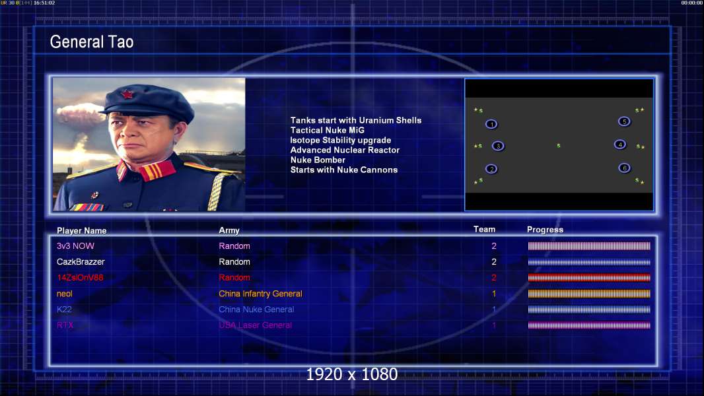Click 'Advanced Nuclear Reactor' line
The height and width of the screenshot is (396, 704).
(x=345, y=150)
